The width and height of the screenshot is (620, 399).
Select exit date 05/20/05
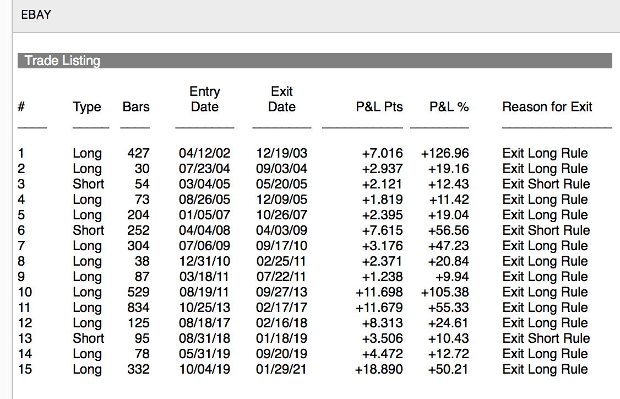coord(281,184)
